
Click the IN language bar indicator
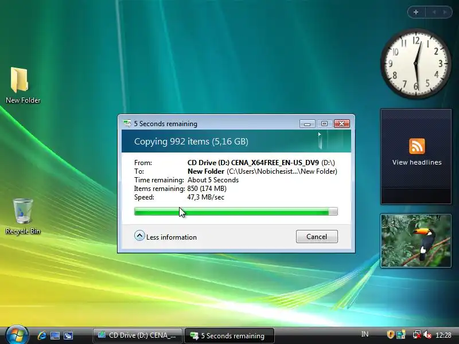[365, 334]
